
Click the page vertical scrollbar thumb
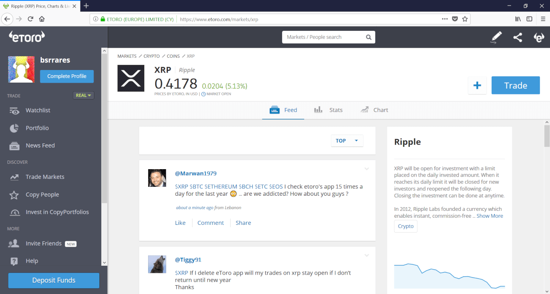pyautogui.click(x=547, y=136)
